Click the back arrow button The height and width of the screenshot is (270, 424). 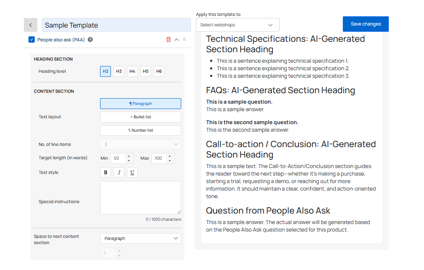click(31, 25)
